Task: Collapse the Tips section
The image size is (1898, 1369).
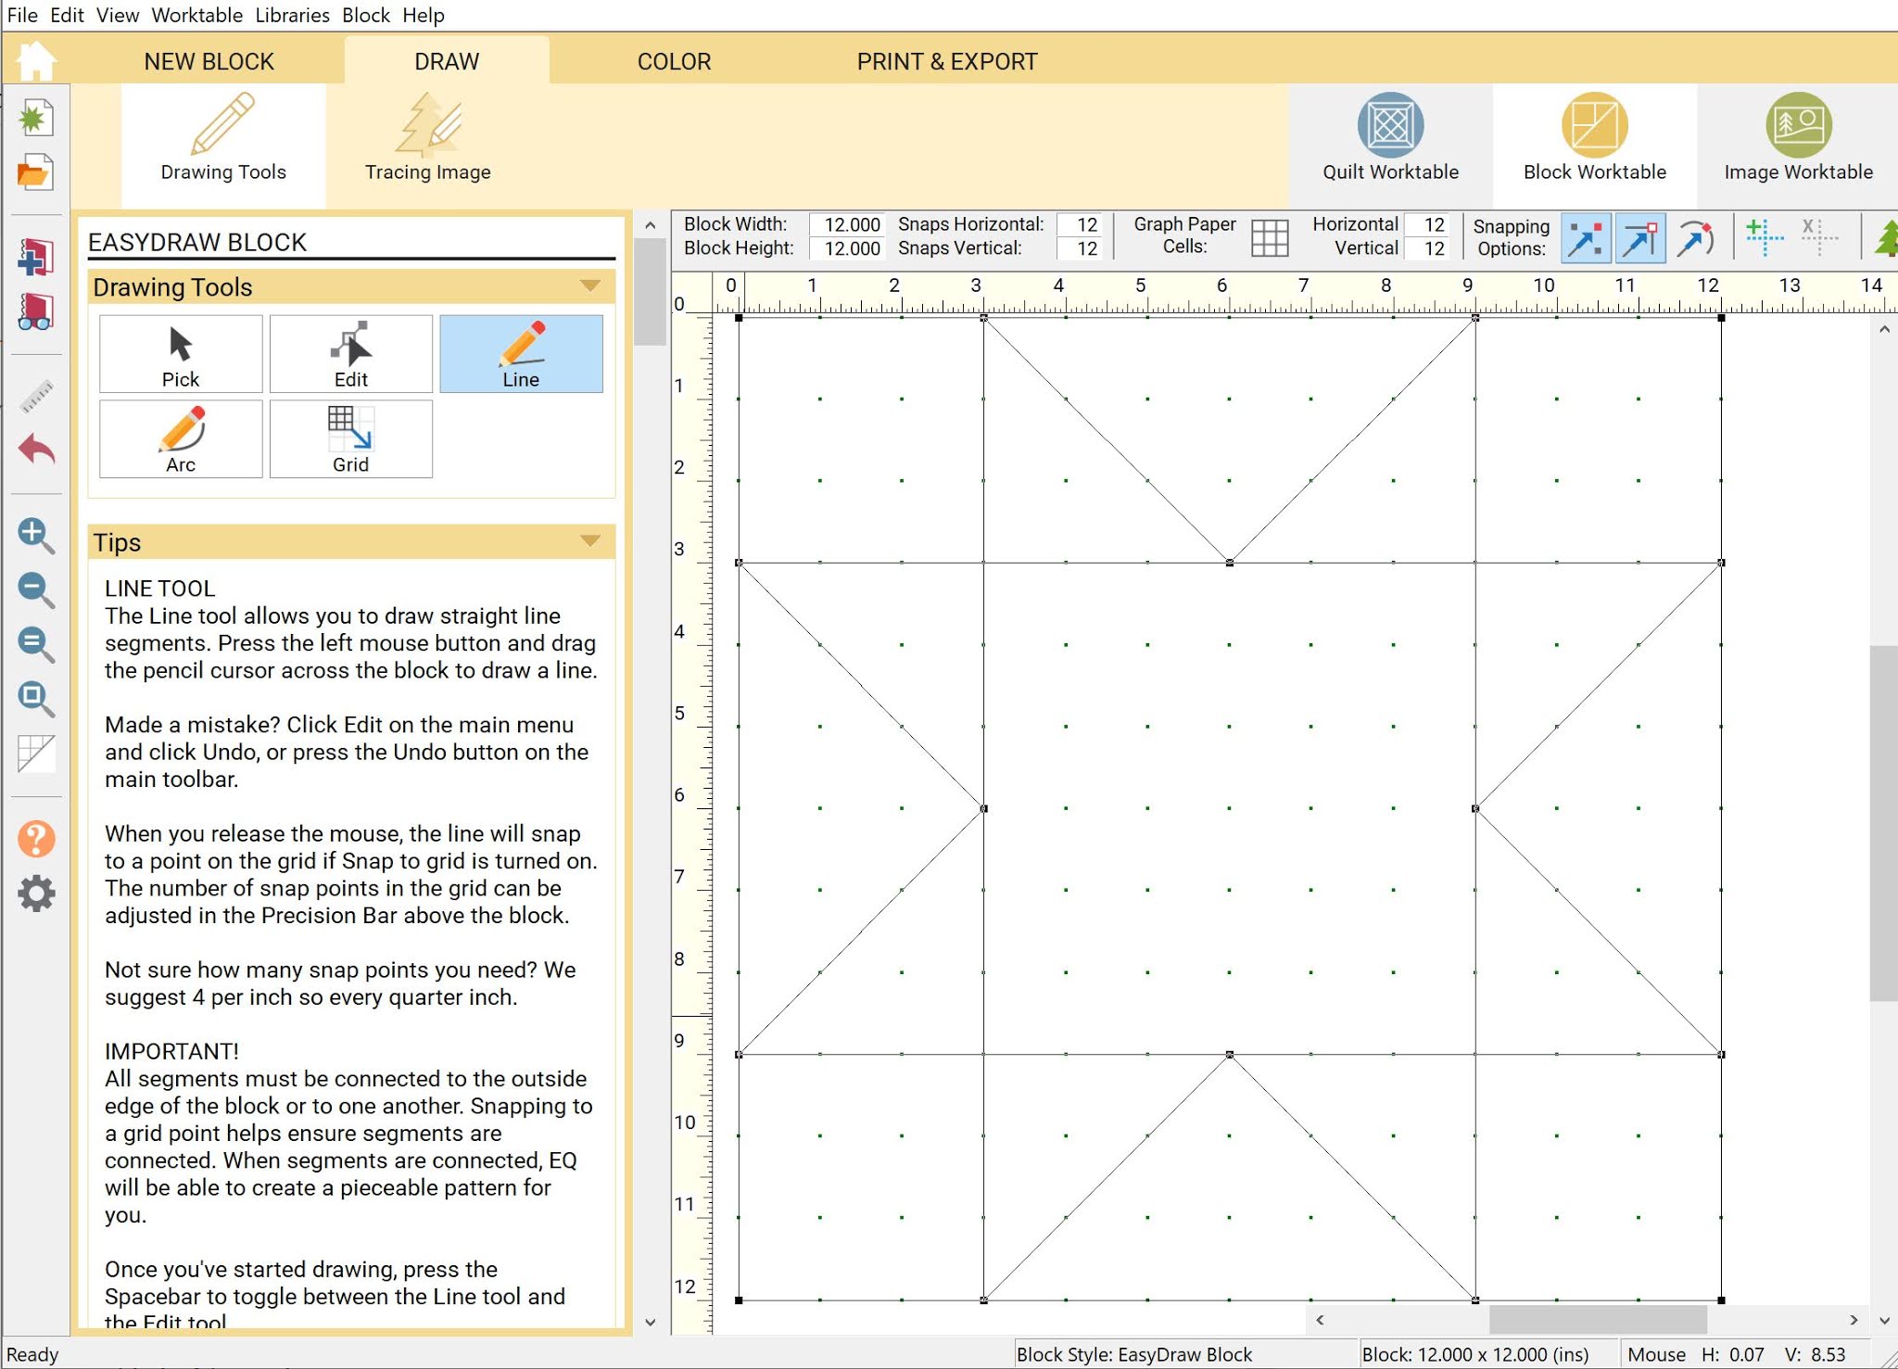Action: [x=590, y=541]
